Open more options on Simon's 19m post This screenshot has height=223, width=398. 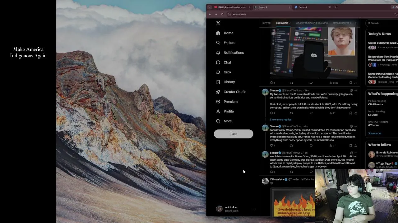coord(356,91)
